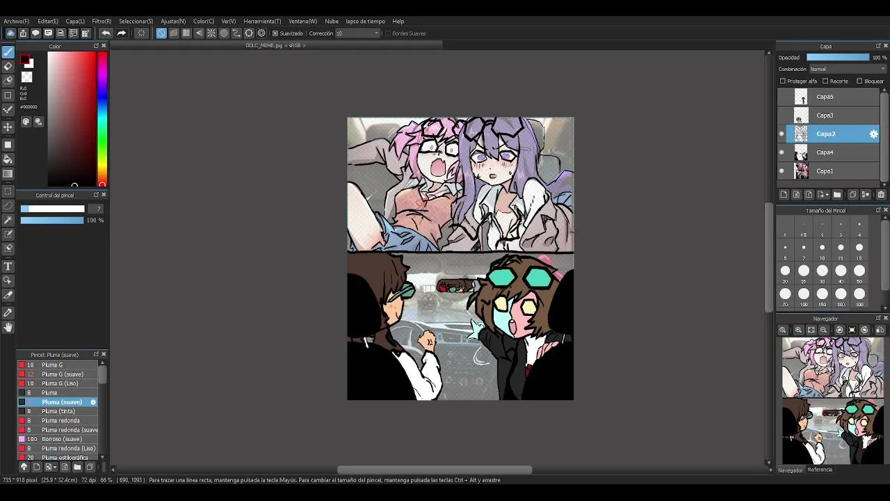
Task: Select the Text tool
Action: [8, 267]
